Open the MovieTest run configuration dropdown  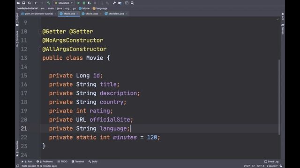point(64,3)
